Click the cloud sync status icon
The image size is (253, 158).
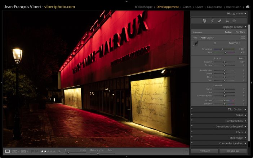point(248,6)
